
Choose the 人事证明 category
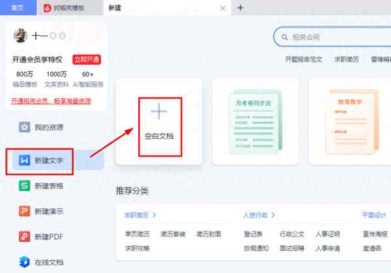pos(327,234)
